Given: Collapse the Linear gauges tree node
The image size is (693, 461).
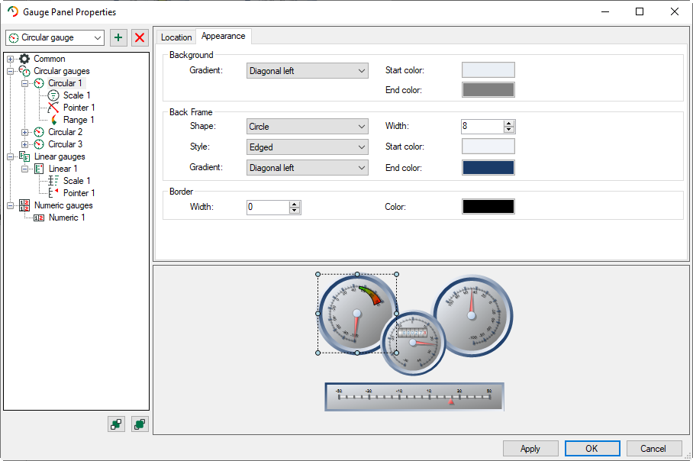Looking at the screenshot, I should tap(10, 156).
